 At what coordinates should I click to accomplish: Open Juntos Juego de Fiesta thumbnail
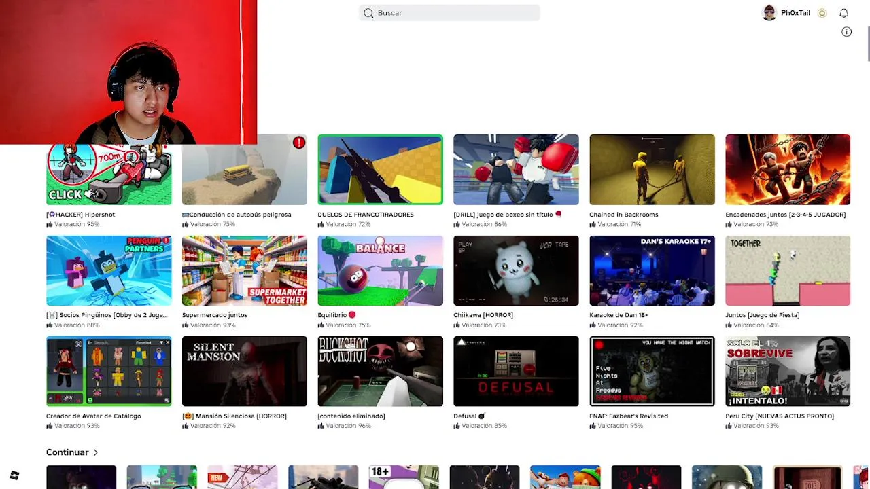[788, 270]
